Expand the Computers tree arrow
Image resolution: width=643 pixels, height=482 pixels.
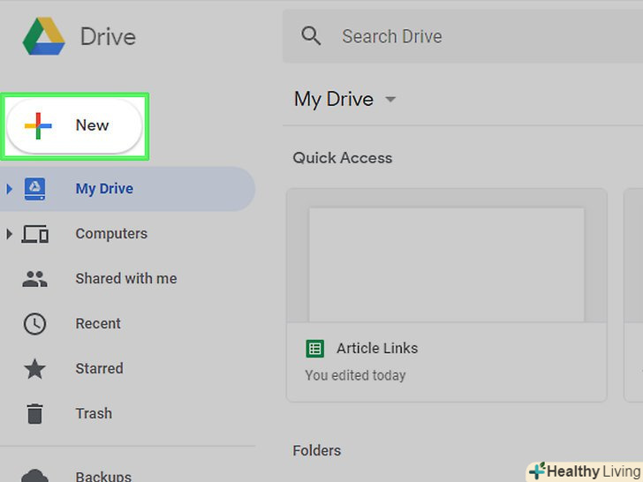(x=9, y=234)
